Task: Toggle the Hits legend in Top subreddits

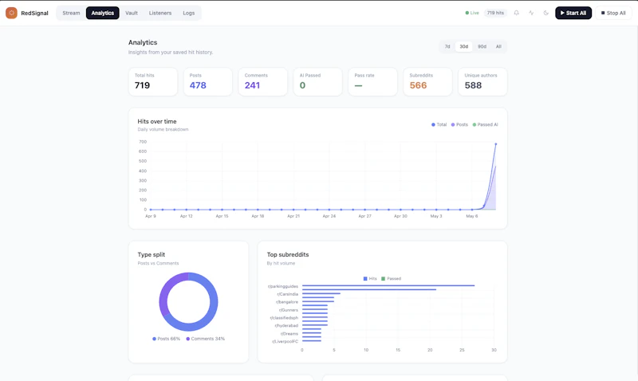Action: point(370,278)
